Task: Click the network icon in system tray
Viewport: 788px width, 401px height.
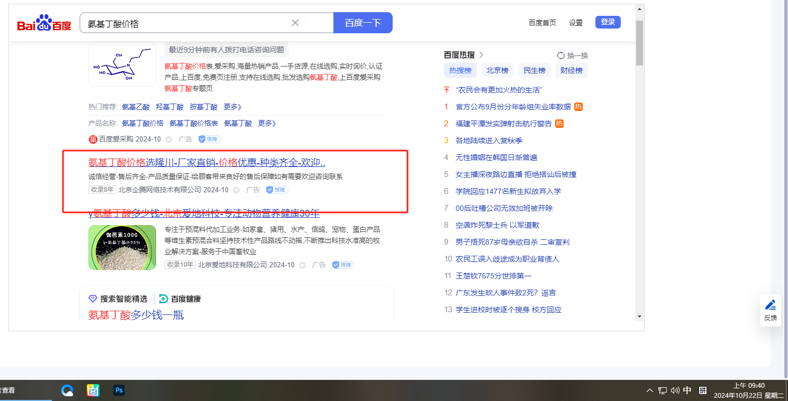Action: (663, 390)
